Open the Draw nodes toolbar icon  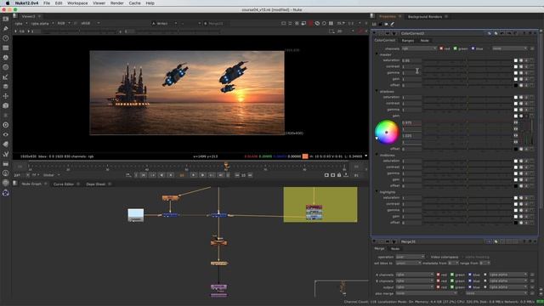[6, 28]
